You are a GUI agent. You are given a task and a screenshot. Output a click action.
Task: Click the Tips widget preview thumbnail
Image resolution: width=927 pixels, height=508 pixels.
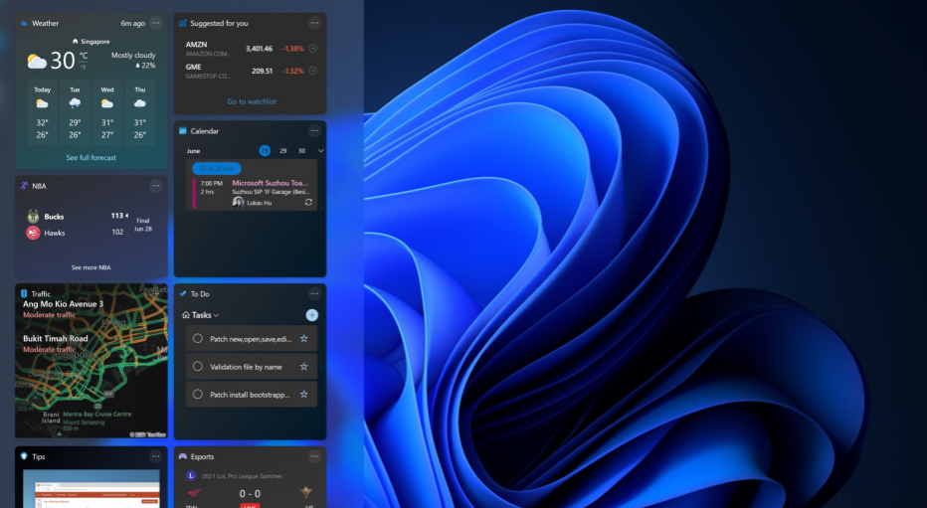pyautogui.click(x=92, y=488)
